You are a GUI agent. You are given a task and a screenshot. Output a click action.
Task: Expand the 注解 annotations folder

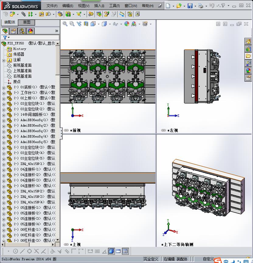pyautogui.click(x=4, y=60)
